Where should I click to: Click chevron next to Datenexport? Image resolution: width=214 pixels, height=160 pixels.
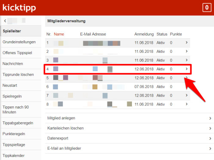[x=210, y=139]
